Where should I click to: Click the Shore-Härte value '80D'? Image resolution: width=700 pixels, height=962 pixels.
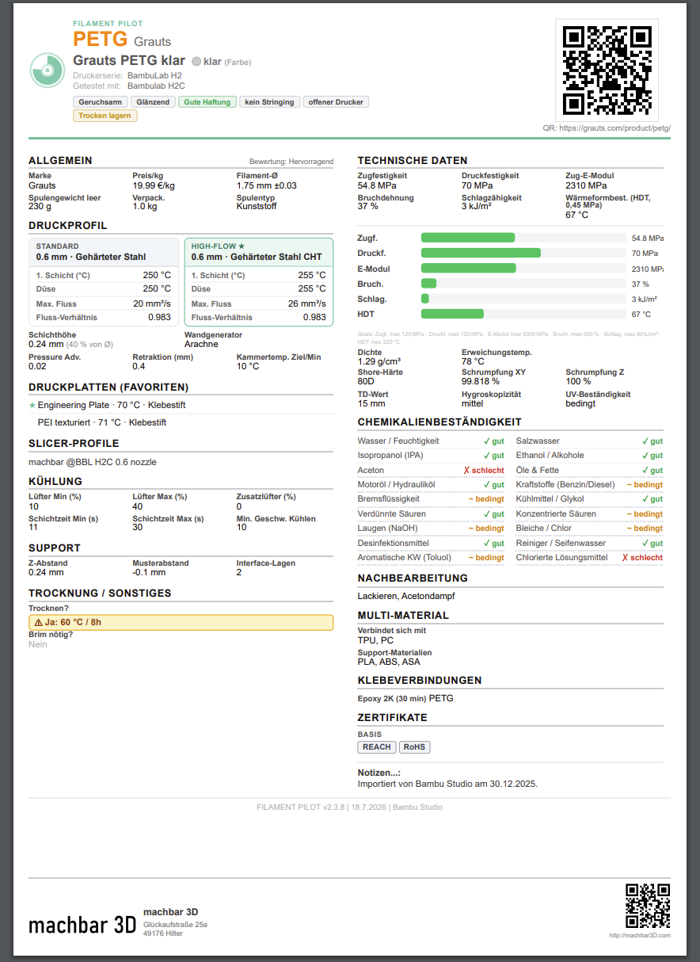pos(367,381)
